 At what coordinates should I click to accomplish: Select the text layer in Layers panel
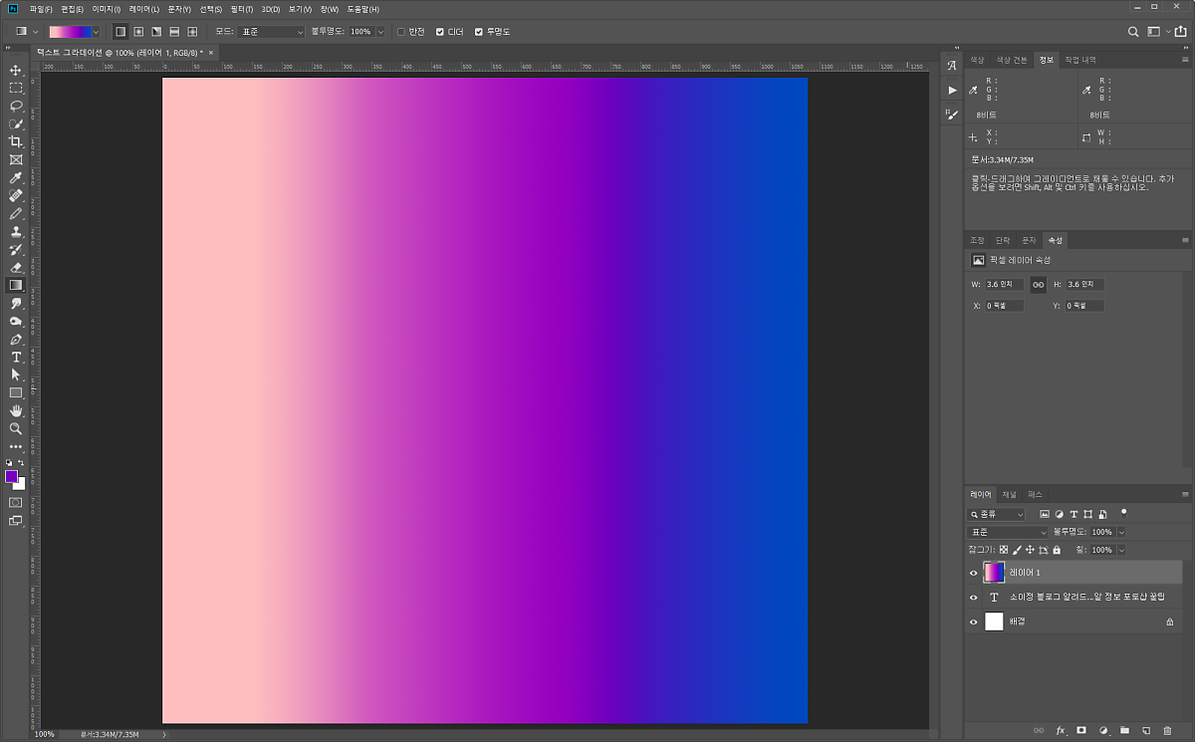pos(1075,598)
